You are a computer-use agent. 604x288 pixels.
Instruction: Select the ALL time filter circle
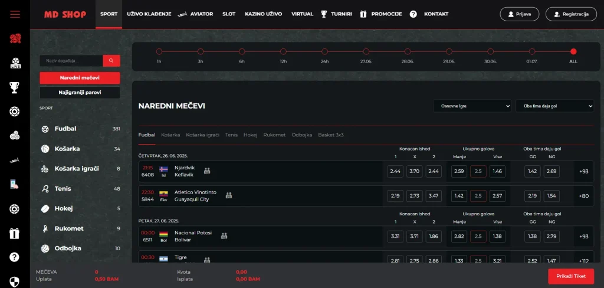(573, 52)
